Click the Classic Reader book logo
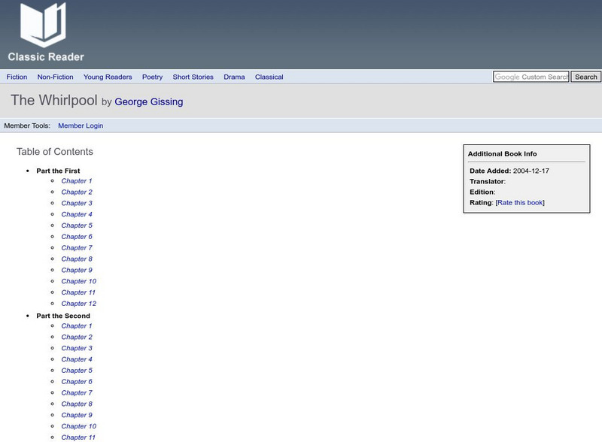Viewport: 602px width, 442px height. (x=44, y=33)
